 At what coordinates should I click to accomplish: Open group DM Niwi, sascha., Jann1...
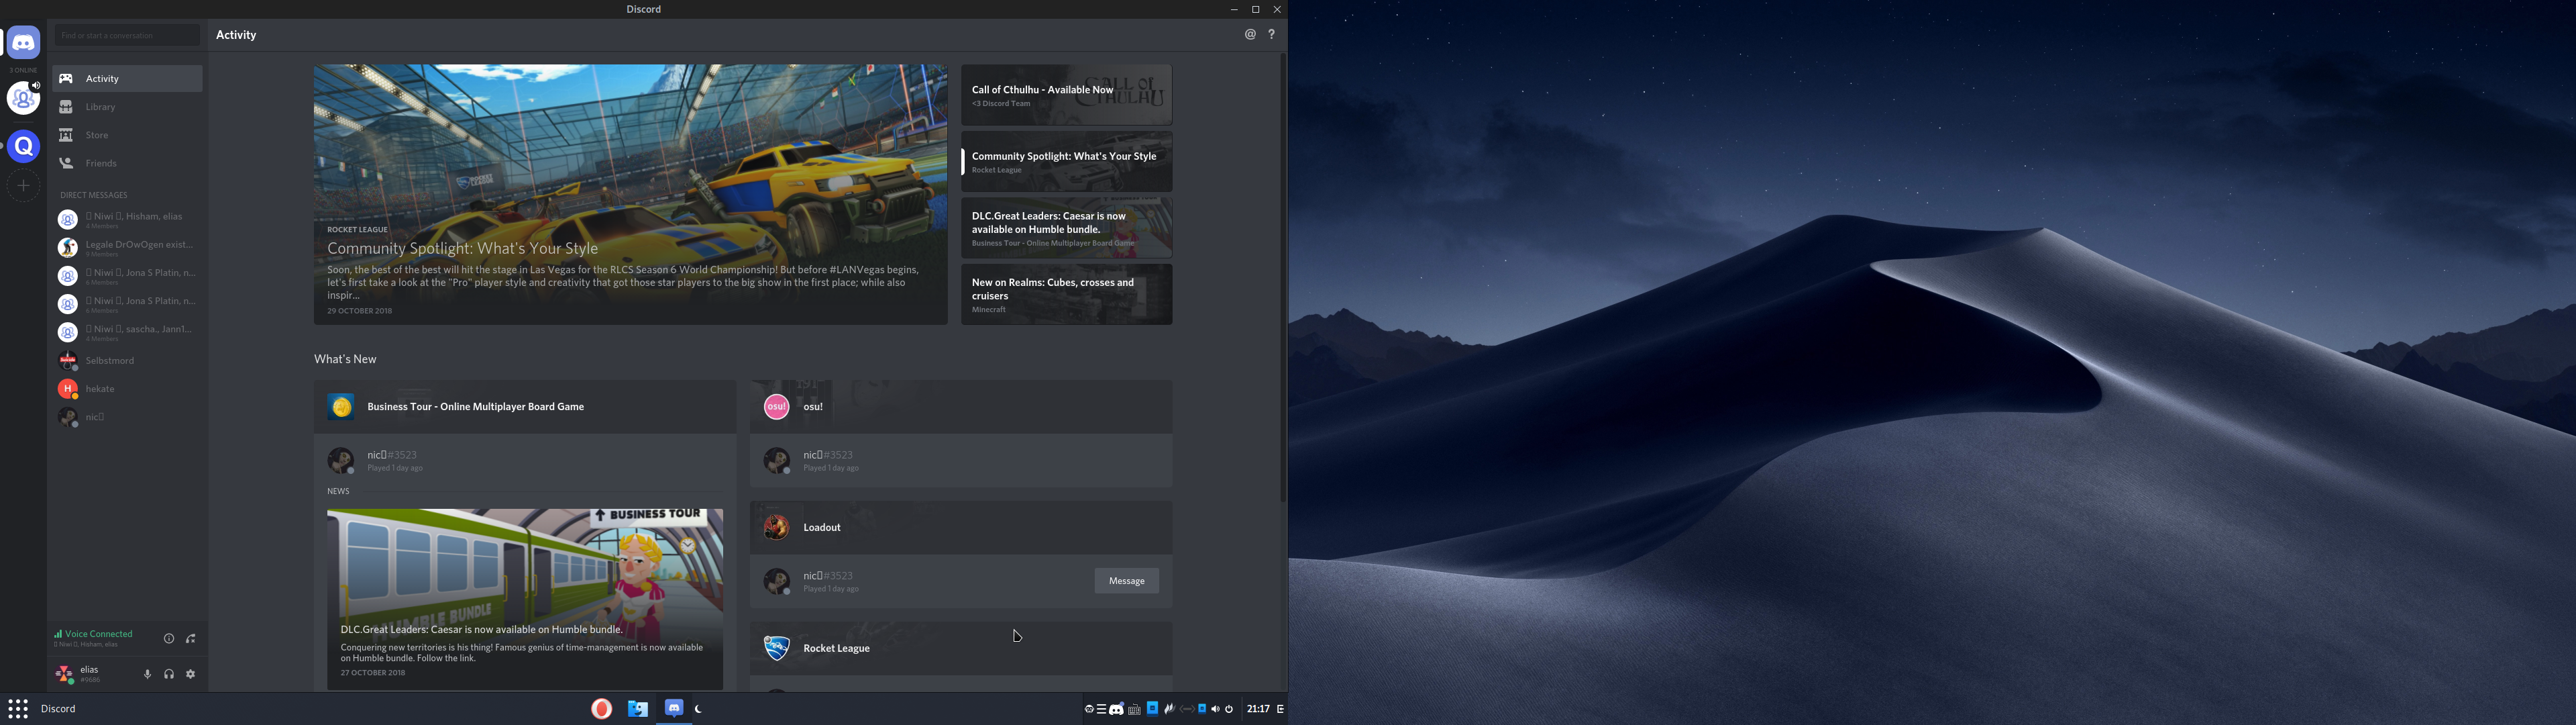pyautogui.click(x=128, y=332)
